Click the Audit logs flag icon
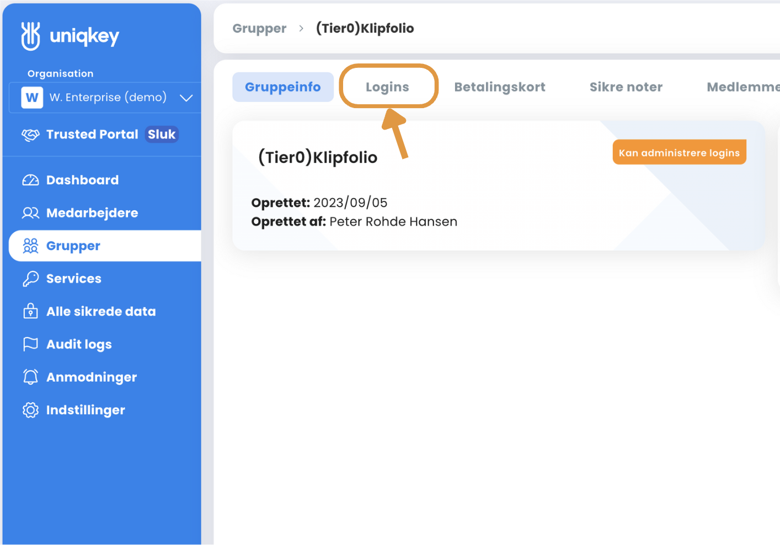The height and width of the screenshot is (545, 780). pos(30,344)
